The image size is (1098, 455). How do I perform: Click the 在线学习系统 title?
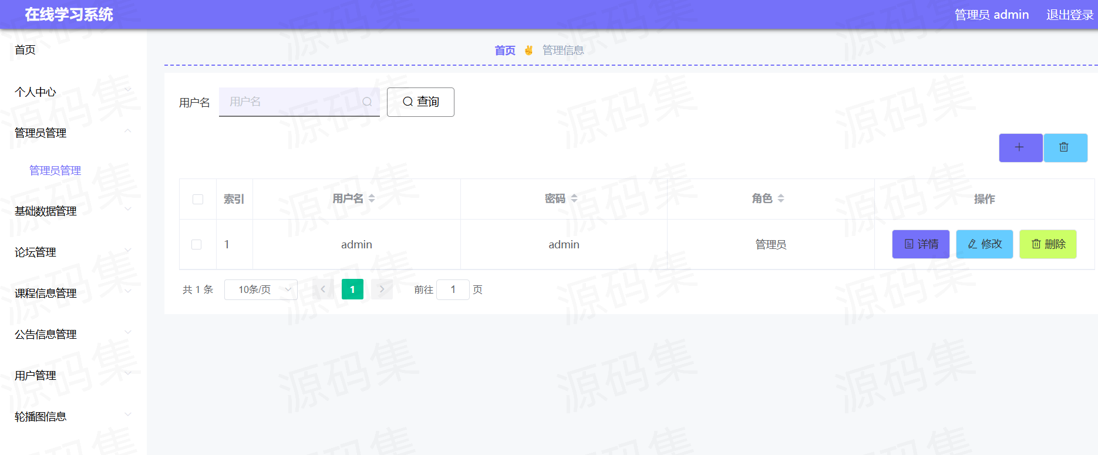coord(69,15)
